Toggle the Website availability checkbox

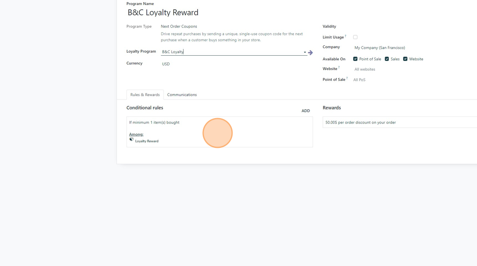coord(405,59)
